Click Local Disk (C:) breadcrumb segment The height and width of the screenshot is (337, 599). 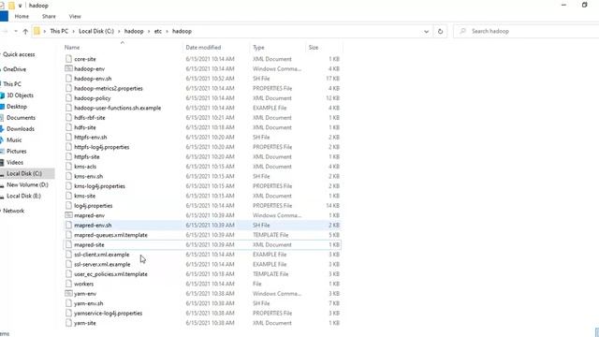tap(96, 31)
